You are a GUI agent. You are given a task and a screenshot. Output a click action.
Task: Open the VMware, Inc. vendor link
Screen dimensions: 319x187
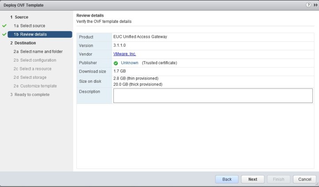point(124,54)
